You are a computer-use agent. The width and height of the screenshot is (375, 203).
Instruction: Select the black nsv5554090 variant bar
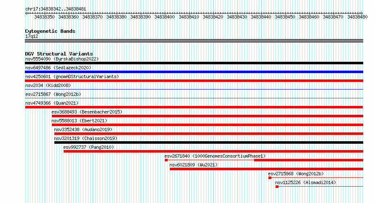194,63
